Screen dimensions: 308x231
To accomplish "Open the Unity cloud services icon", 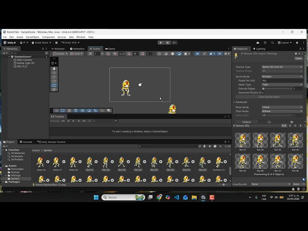I will [258, 43].
